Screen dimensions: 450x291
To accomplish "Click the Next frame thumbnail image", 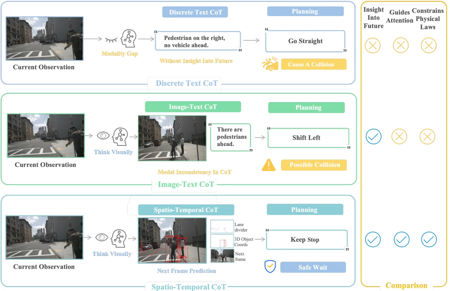I will click(222, 256).
